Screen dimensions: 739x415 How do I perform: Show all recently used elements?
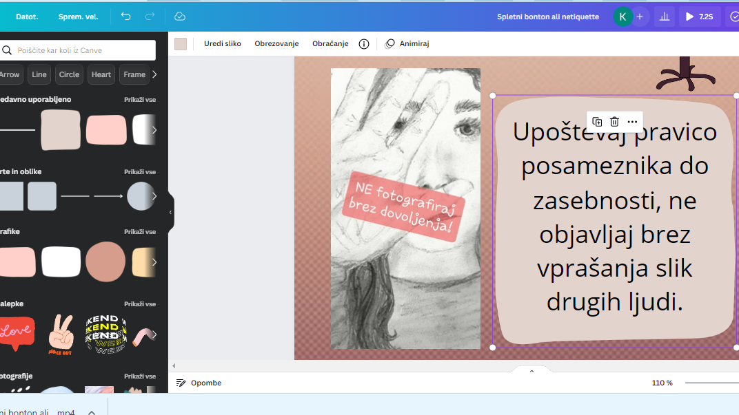click(x=140, y=100)
